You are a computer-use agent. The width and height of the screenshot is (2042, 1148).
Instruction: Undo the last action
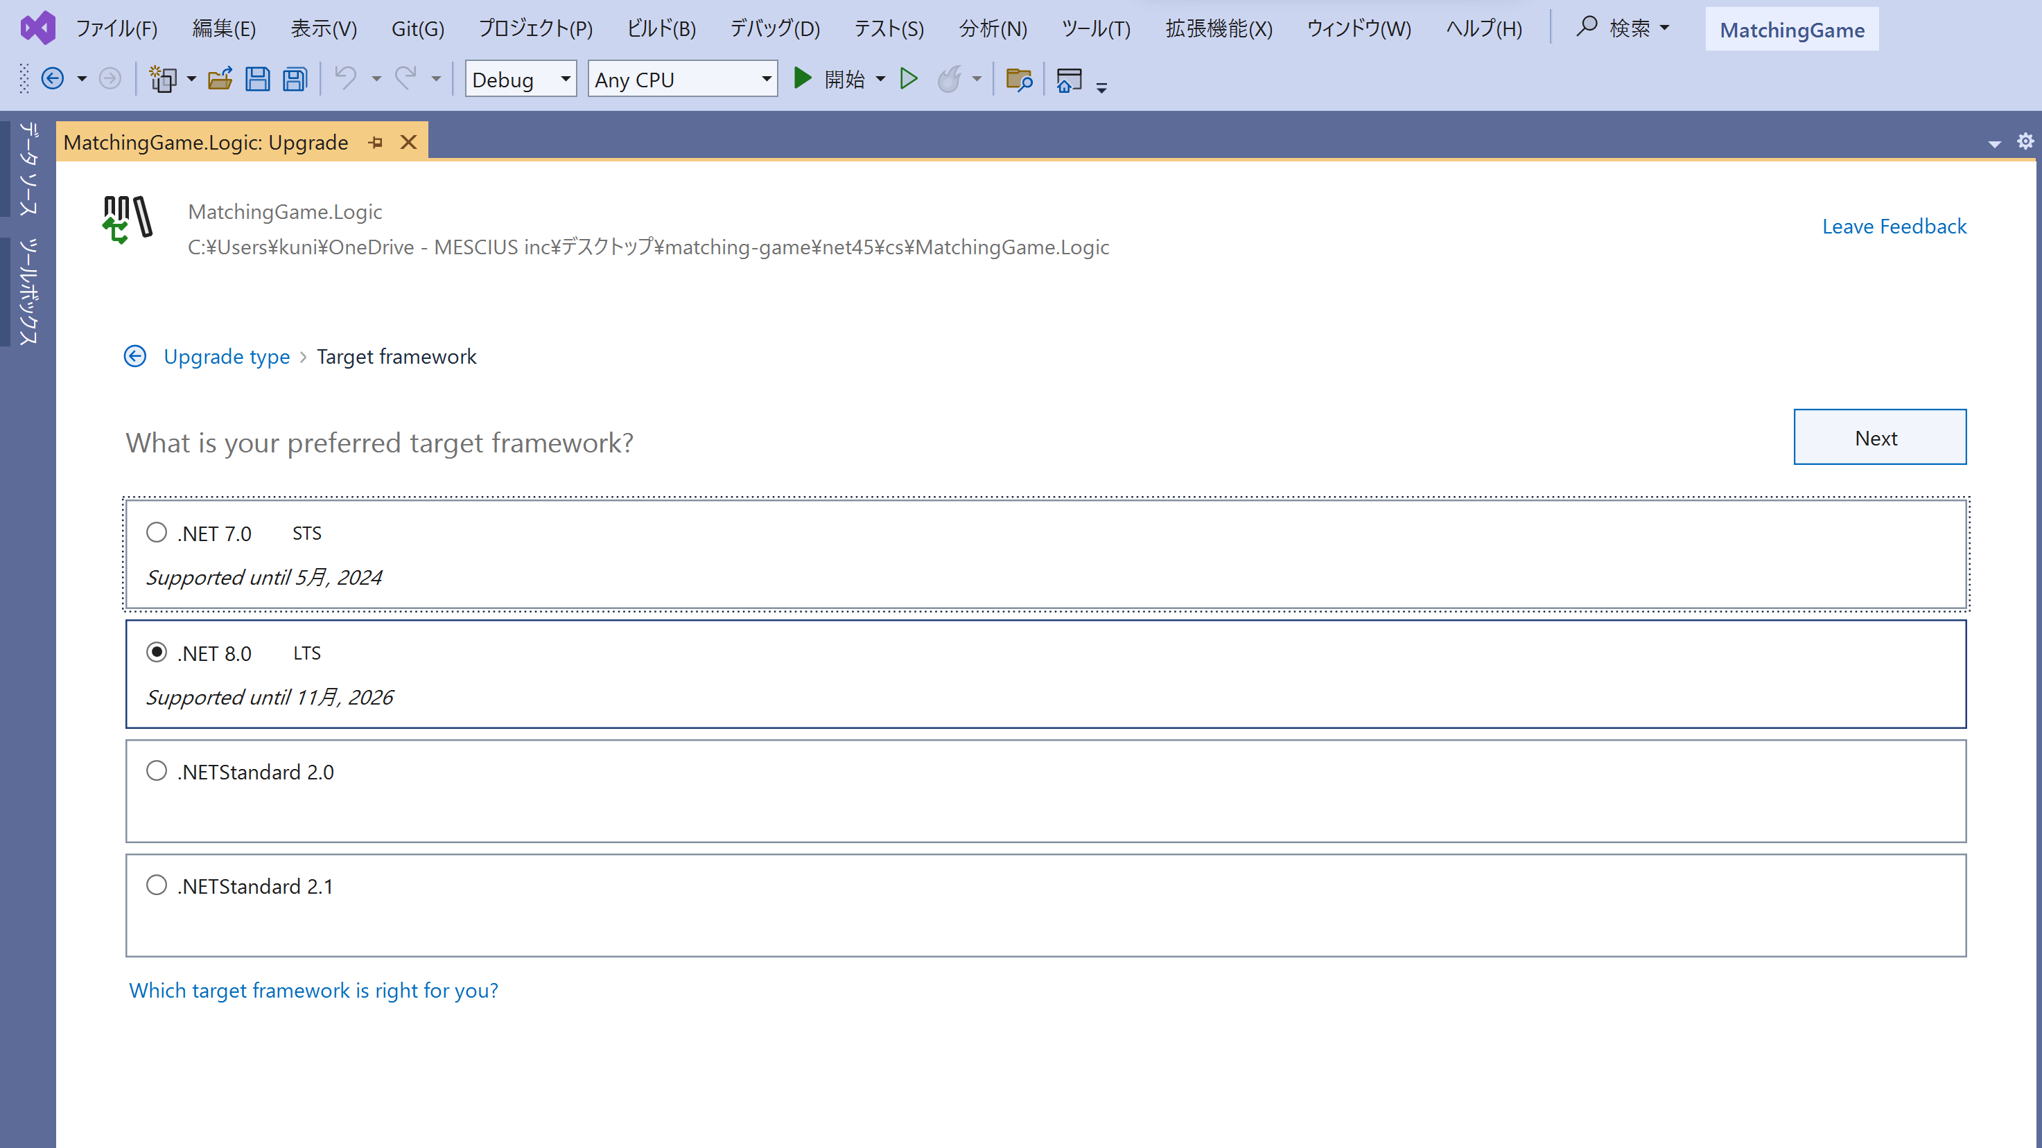click(x=346, y=78)
